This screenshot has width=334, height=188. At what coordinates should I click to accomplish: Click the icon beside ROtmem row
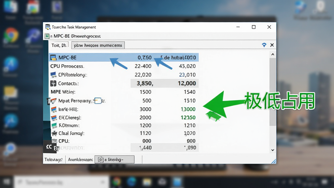[54, 126]
